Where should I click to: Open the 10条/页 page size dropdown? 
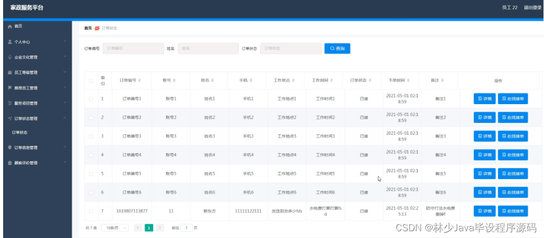click(115, 228)
